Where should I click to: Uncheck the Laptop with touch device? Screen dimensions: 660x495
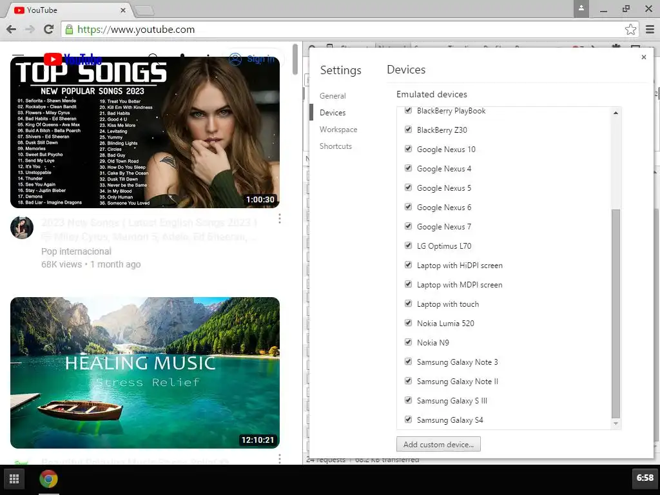click(x=408, y=304)
